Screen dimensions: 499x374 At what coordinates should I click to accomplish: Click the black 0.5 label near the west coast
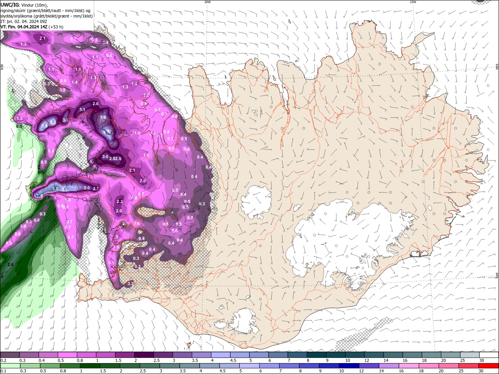[19, 126]
